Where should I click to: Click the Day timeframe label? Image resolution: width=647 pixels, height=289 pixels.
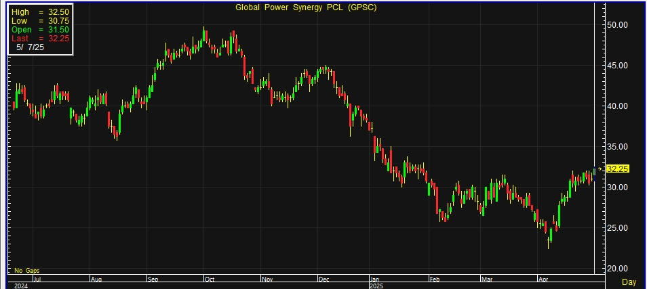(629, 282)
